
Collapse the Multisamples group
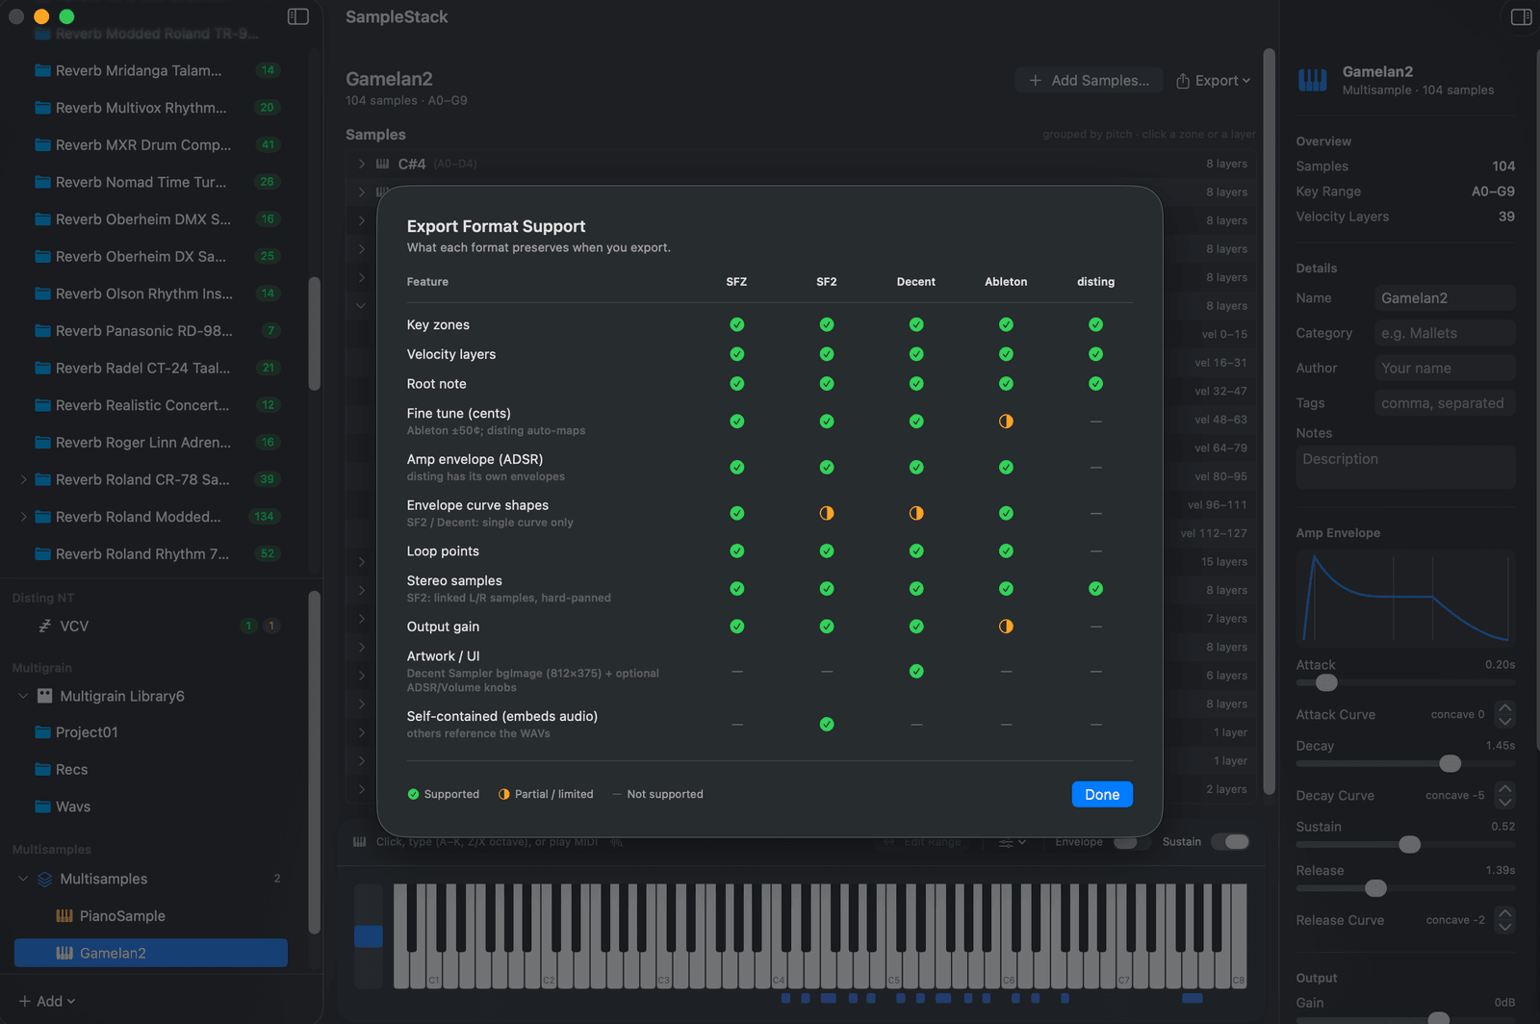click(23, 879)
